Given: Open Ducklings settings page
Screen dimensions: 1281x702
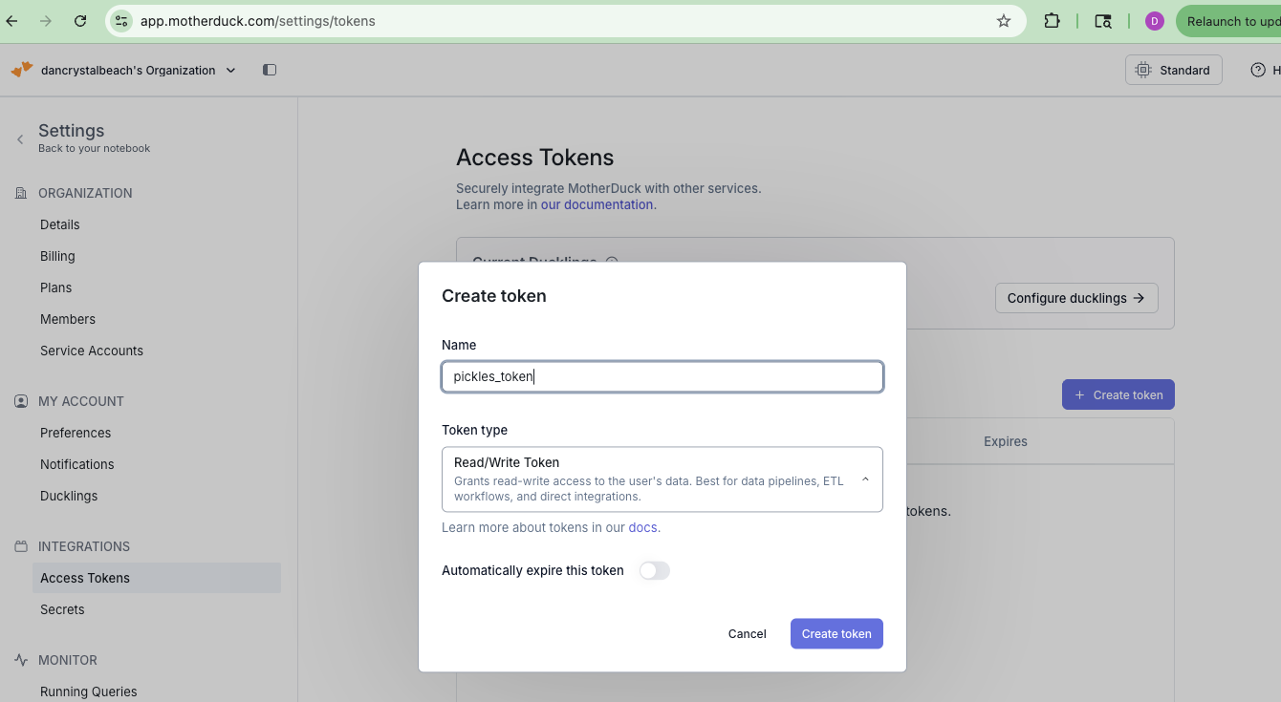Looking at the screenshot, I should coord(69,496).
